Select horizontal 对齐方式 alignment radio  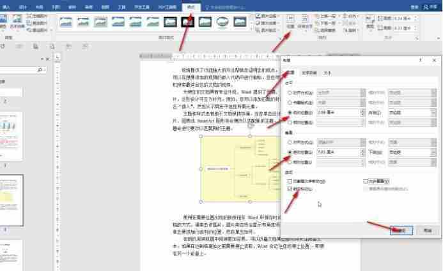290,92
